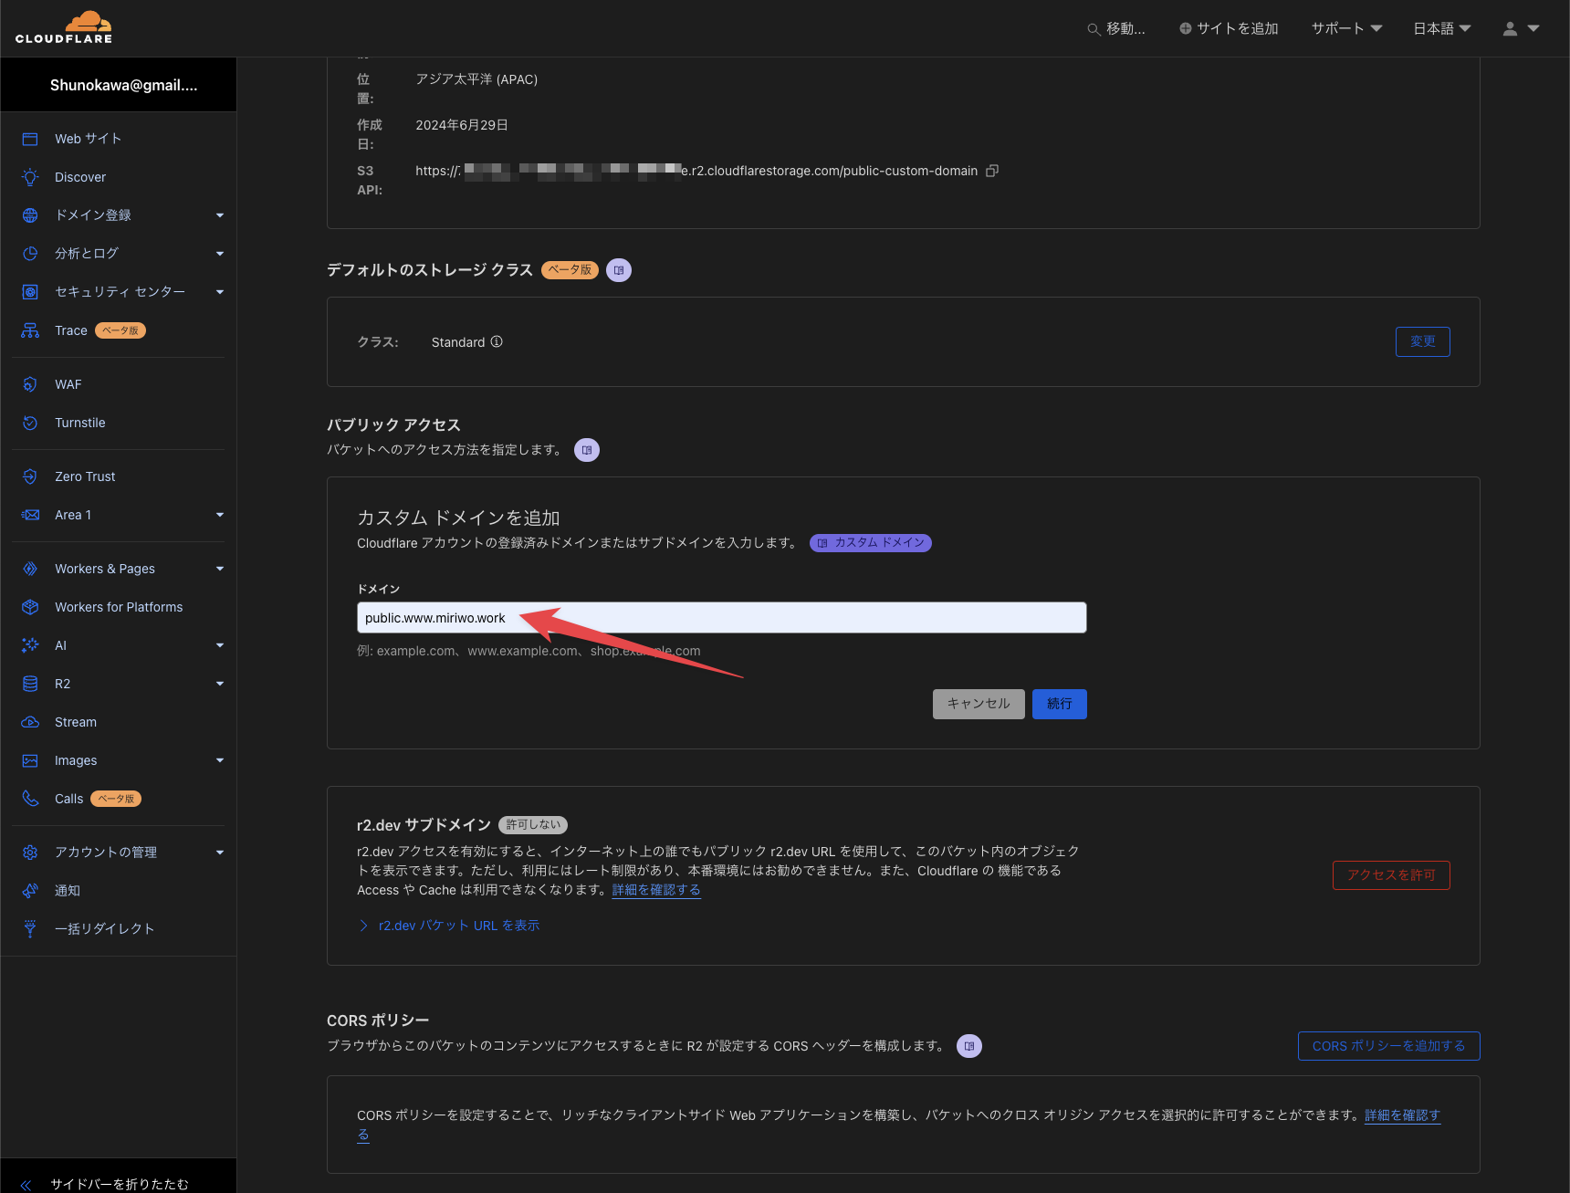
Task: Open Zero Trust settings
Action: pos(85,476)
